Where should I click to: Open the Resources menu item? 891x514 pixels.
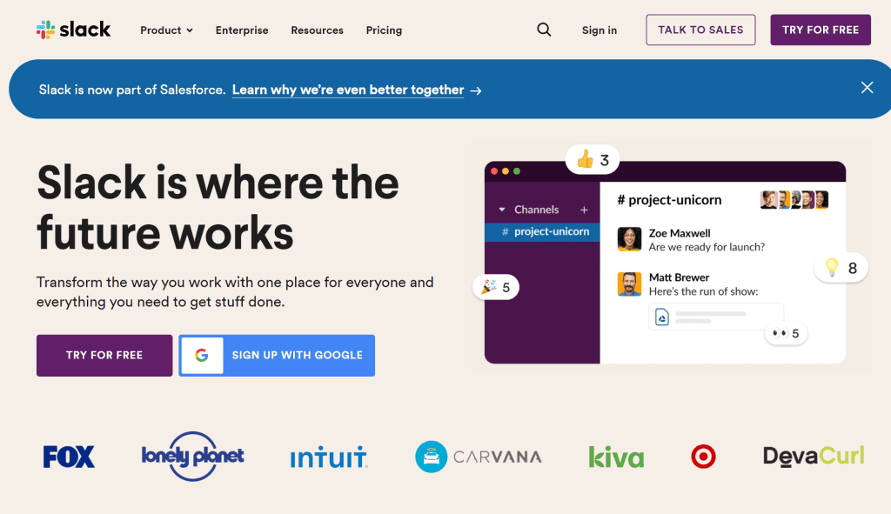click(x=317, y=30)
